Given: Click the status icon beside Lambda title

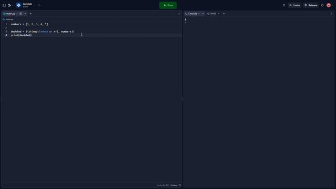Looking at the screenshot, I should [39, 5].
